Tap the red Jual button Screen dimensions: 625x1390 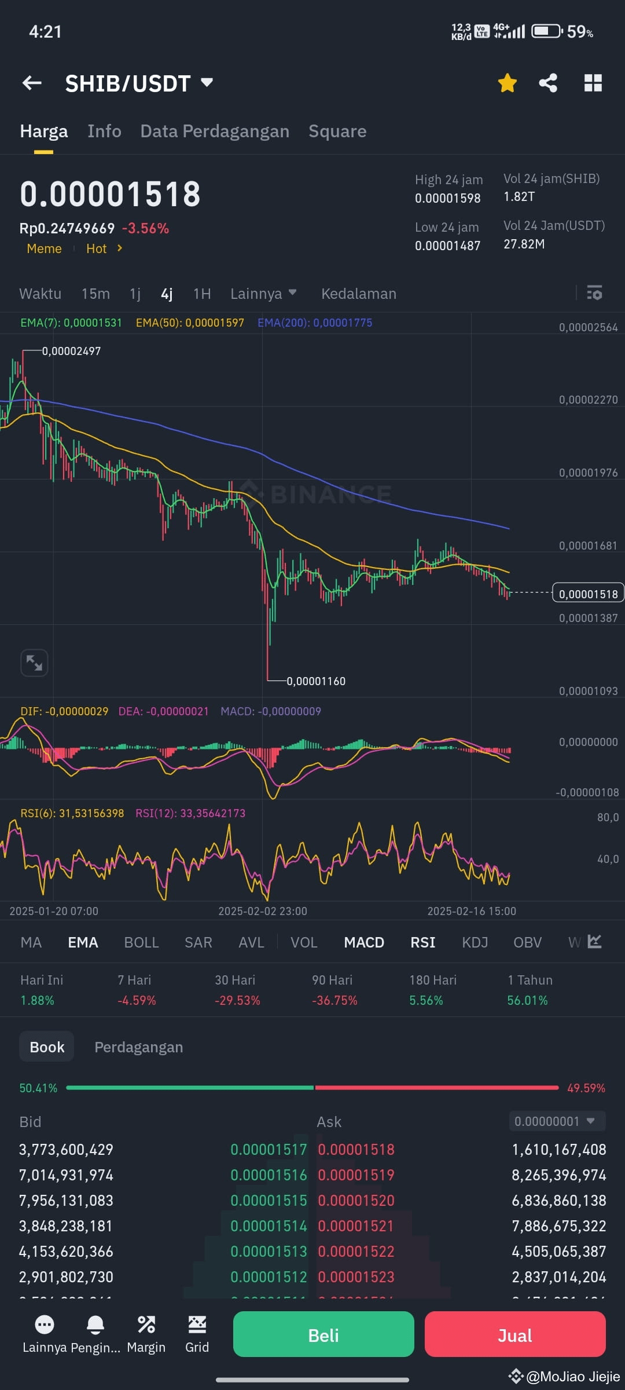pyautogui.click(x=515, y=1334)
